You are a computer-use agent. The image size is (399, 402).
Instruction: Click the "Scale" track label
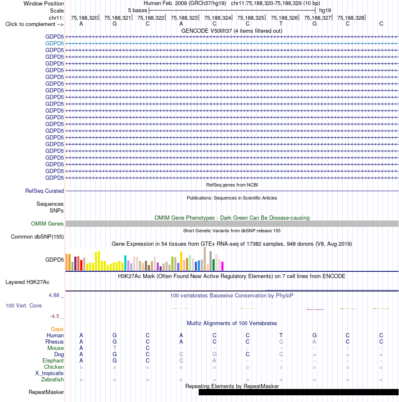[57, 11]
